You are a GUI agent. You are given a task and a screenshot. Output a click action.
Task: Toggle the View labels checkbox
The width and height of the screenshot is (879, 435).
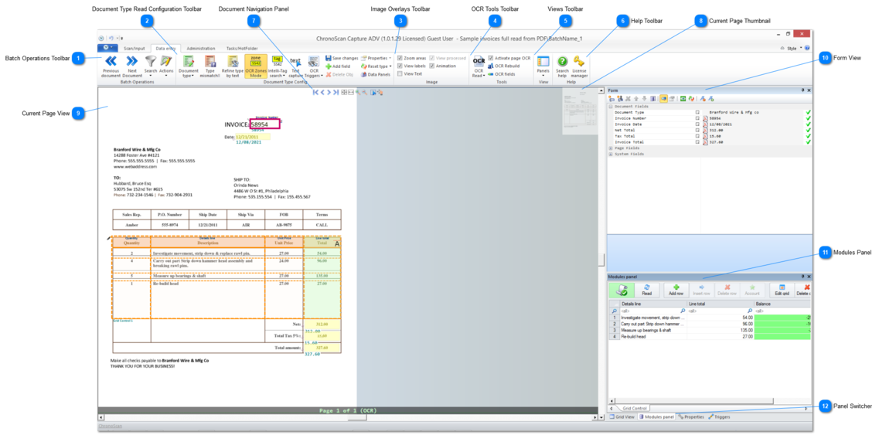tap(400, 66)
